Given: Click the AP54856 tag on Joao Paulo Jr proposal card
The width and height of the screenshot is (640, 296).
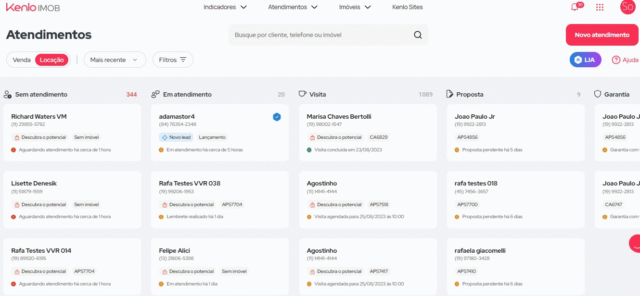Looking at the screenshot, I should [x=467, y=137].
